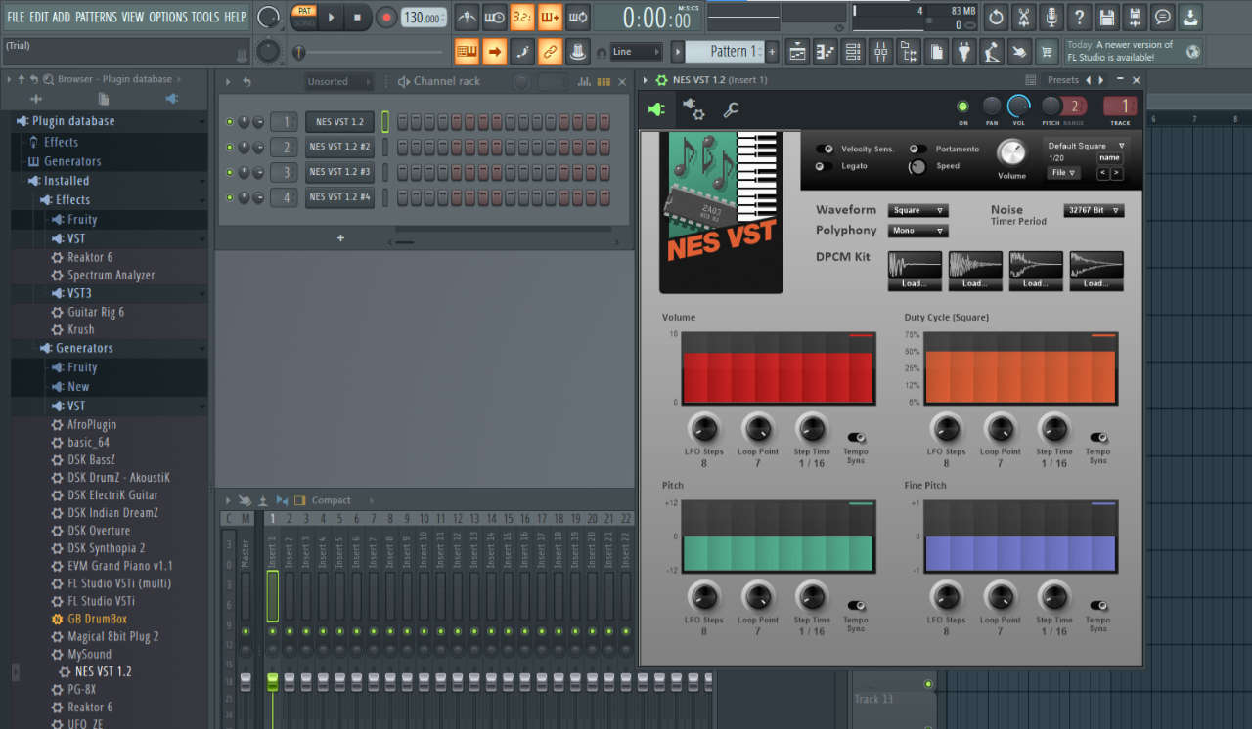Toggle the countdown before recording icon
This screenshot has width=1252, height=729.
(x=522, y=17)
